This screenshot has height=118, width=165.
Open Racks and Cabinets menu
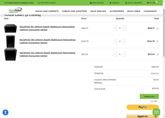47,11
